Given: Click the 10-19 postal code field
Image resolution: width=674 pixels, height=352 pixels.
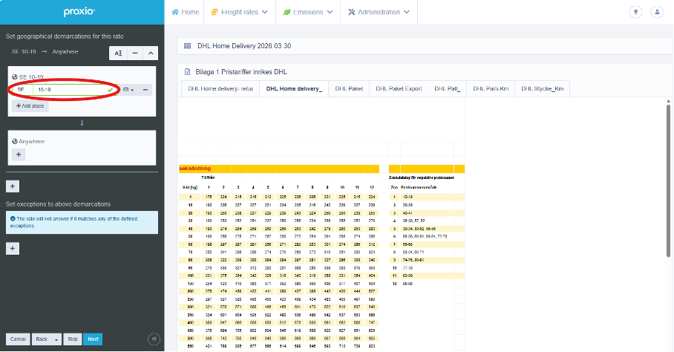Looking at the screenshot, I should (75, 90).
